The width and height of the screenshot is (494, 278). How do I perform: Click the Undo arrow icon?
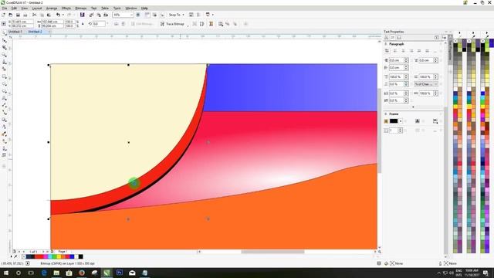pos(58,15)
